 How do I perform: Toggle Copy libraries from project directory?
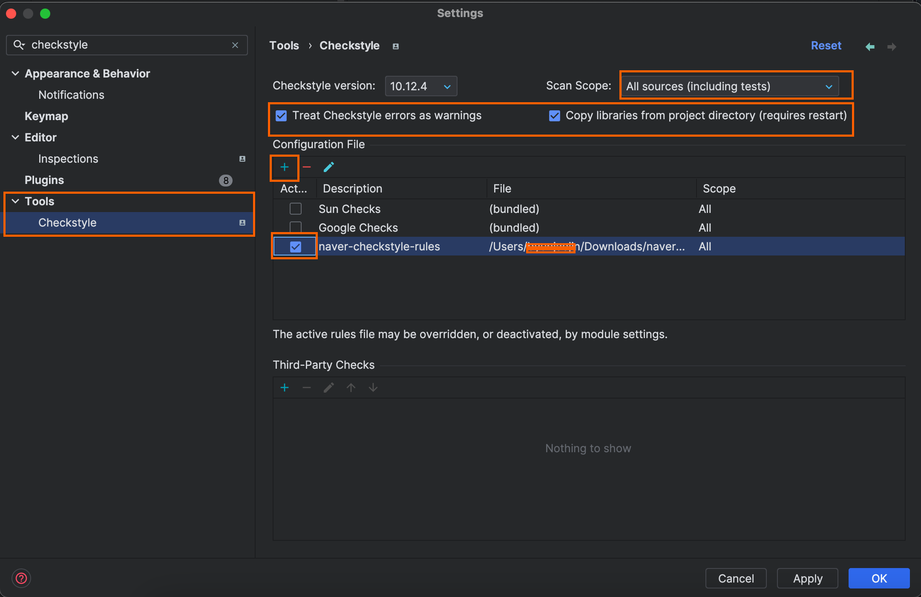(x=554, y=116)
